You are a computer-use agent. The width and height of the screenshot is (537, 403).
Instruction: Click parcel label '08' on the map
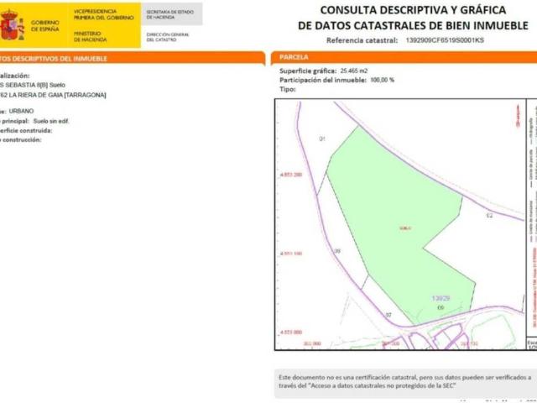(337, 251)
